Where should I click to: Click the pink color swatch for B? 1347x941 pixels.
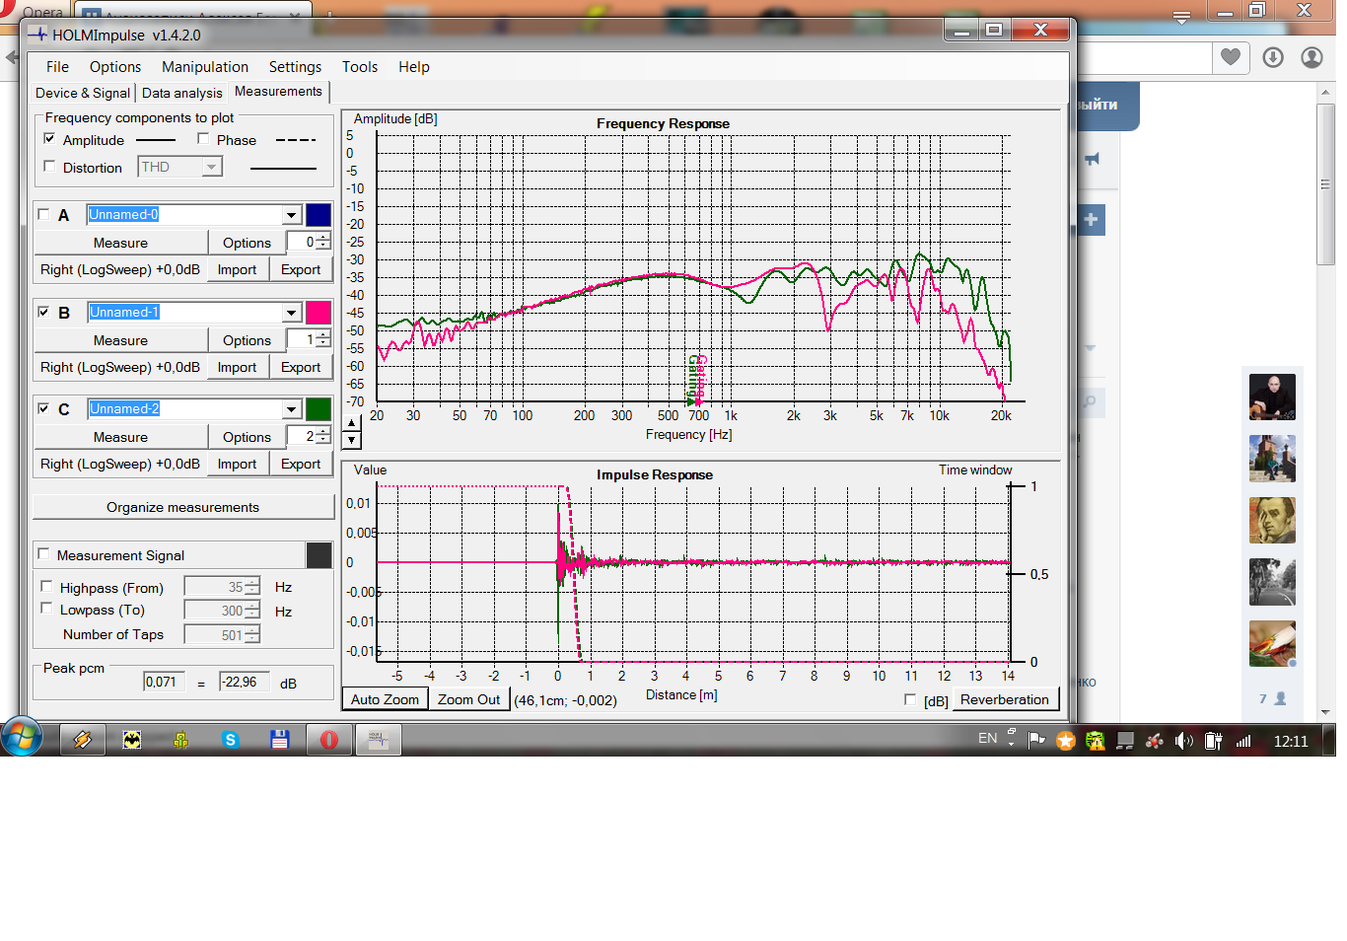319,313
